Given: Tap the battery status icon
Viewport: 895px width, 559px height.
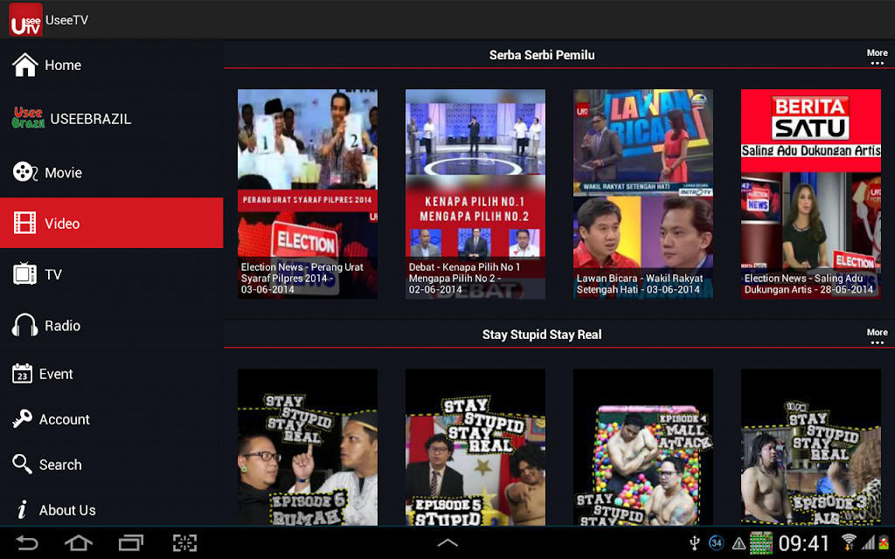Looking at the screenshot, I should tap(884, 542).
